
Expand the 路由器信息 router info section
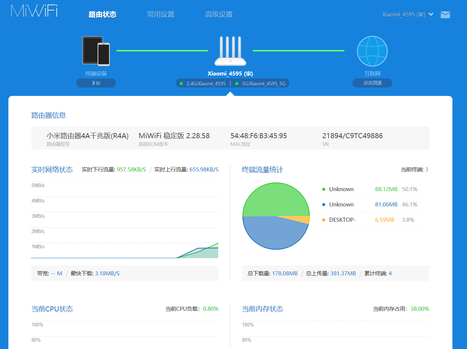tap(48, 115)
